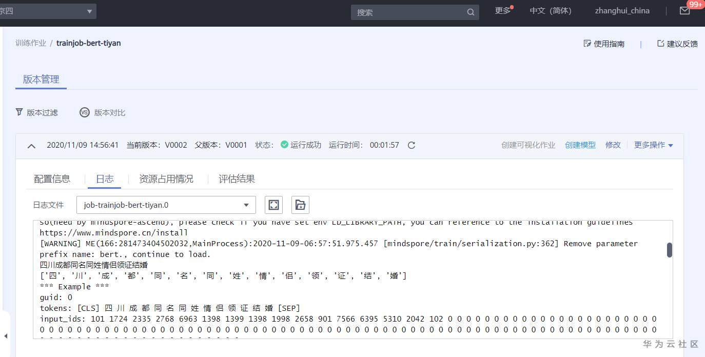Screen dimensions: 705x357
Task: Select the 日志 tab
Action: (x=105, y=179)
